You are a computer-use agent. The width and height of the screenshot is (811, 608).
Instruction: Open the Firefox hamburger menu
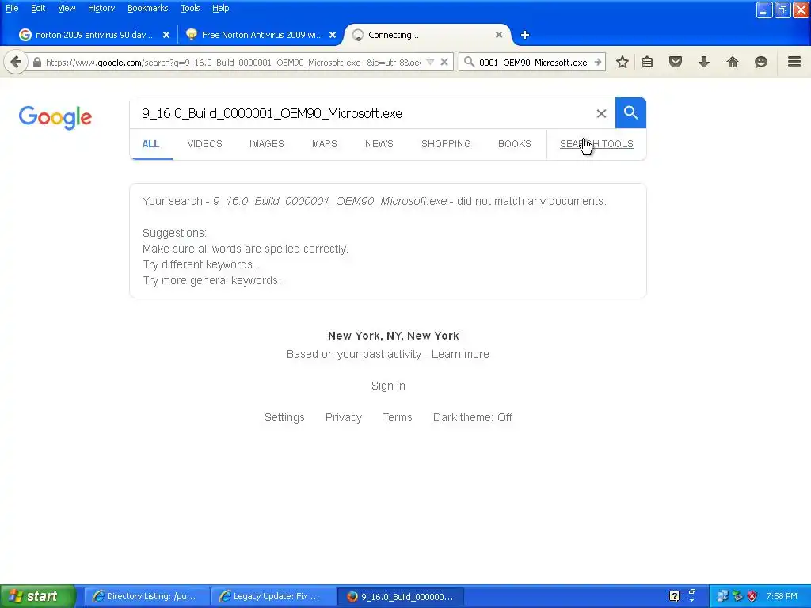(794, 62)
